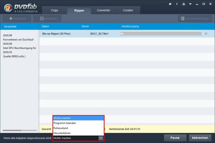This screenshot has width=215, height=143.
Task: Open the Task-Warteschlange queue button
Action: 195,18
